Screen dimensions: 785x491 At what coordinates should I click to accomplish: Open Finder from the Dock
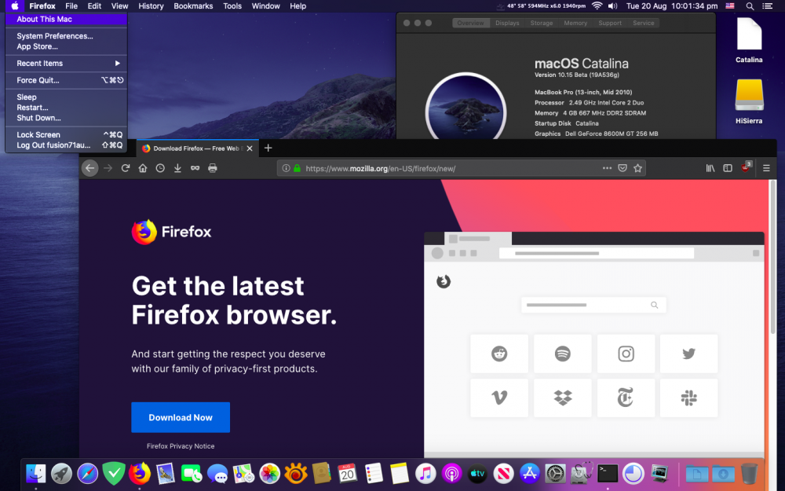[35, 474]
